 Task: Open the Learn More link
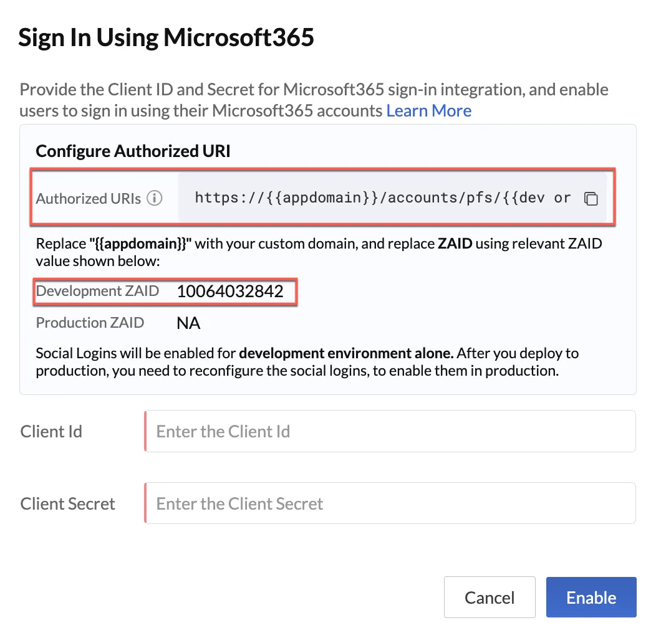[429, 110]
